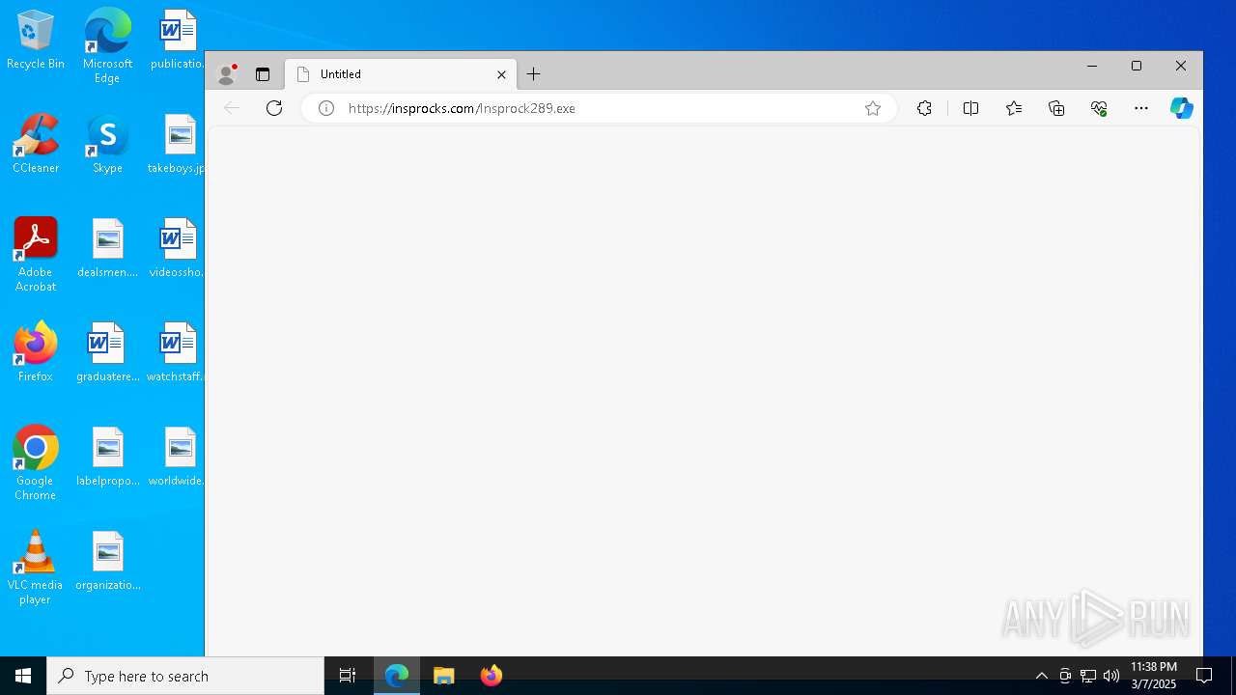Open the tab actions menu
The width and height of the screenshot is (1236, 695).
click(x=263, y=74)
